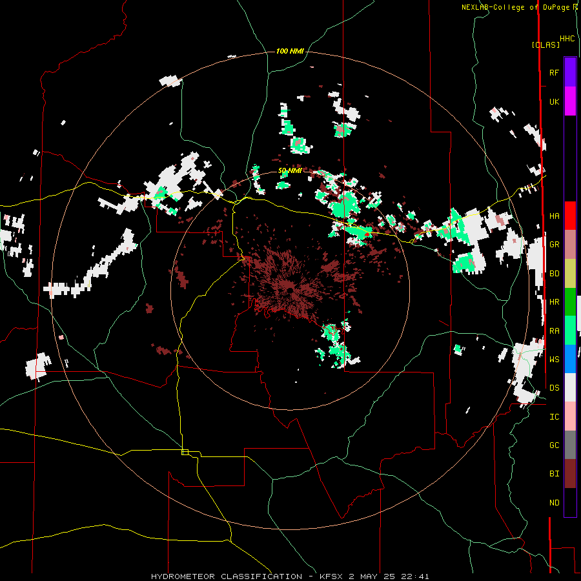Click the RA legend label
This screenshot has width=581, height=581.
(554, 331)
